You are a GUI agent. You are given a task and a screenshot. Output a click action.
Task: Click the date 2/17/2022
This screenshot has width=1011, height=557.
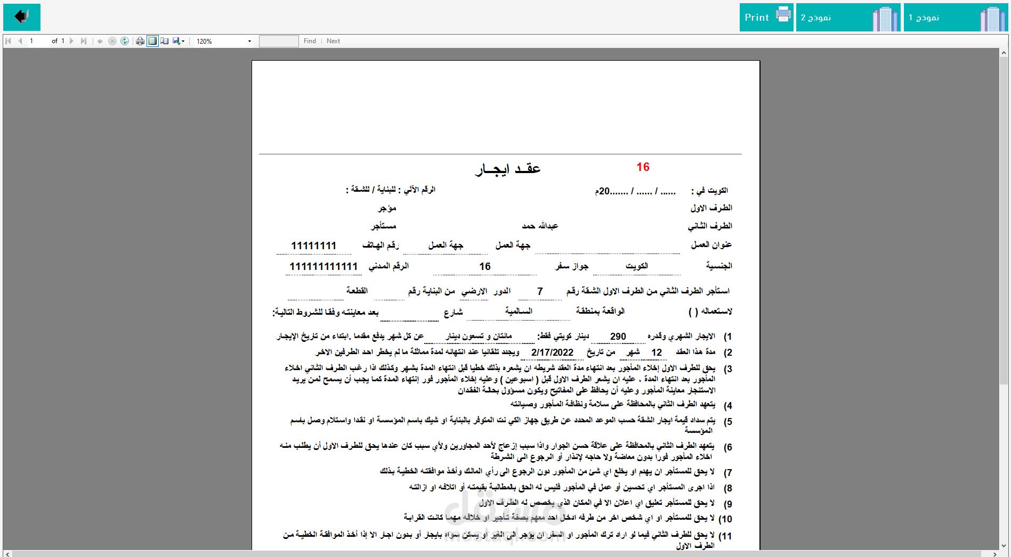click(x=553, y=353)
